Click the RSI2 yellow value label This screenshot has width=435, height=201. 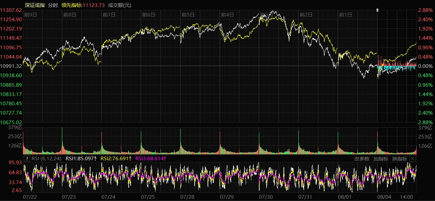(116, 159)
